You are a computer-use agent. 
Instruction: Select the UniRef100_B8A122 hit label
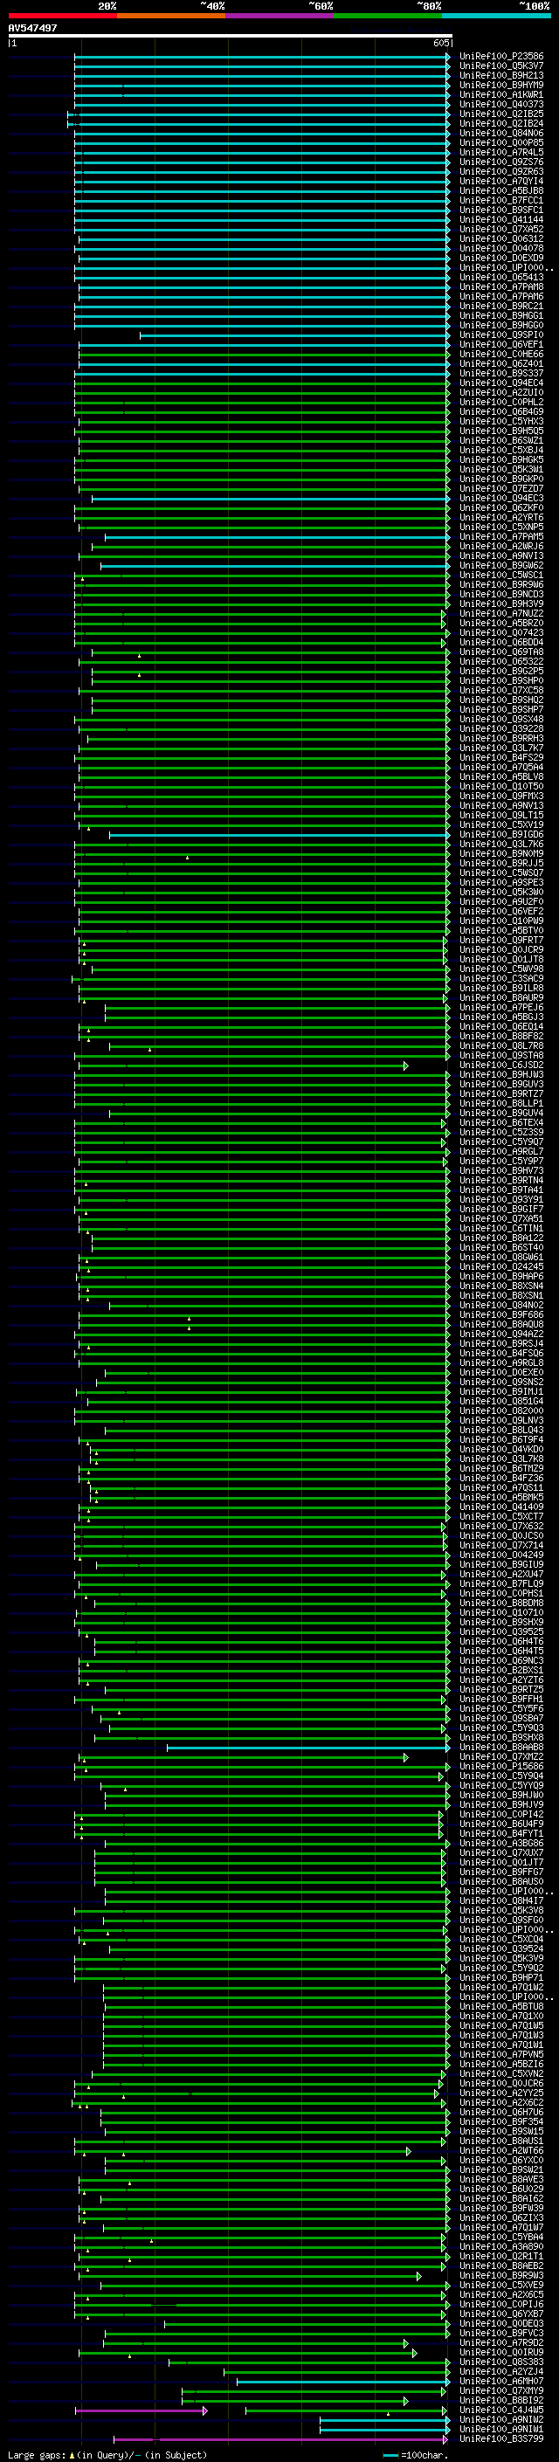pyautogui.click(x=500, y=1238)
